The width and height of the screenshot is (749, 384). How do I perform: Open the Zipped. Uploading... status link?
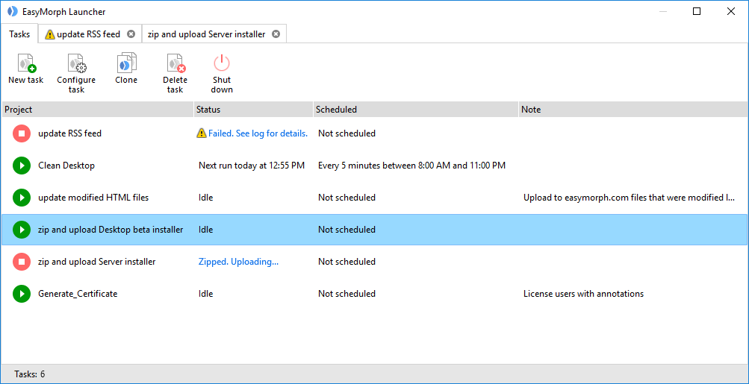tap(238, 262)
